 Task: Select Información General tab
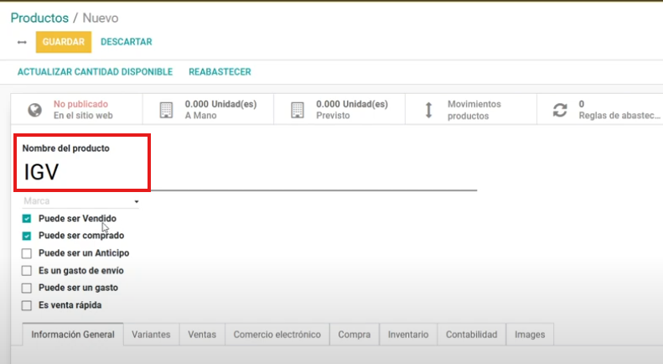coord(73,335)
